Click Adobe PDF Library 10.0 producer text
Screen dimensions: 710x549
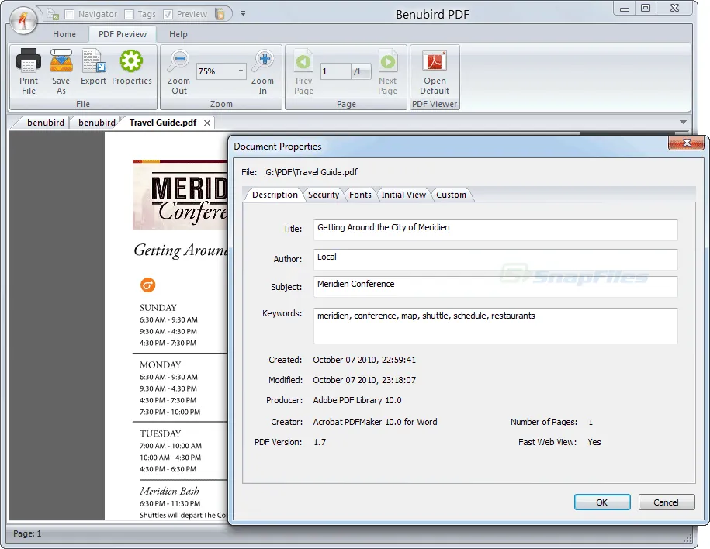coord(357,400)
